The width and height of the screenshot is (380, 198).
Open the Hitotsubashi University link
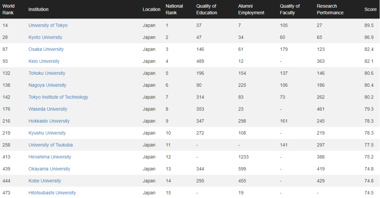click(52, 192)
